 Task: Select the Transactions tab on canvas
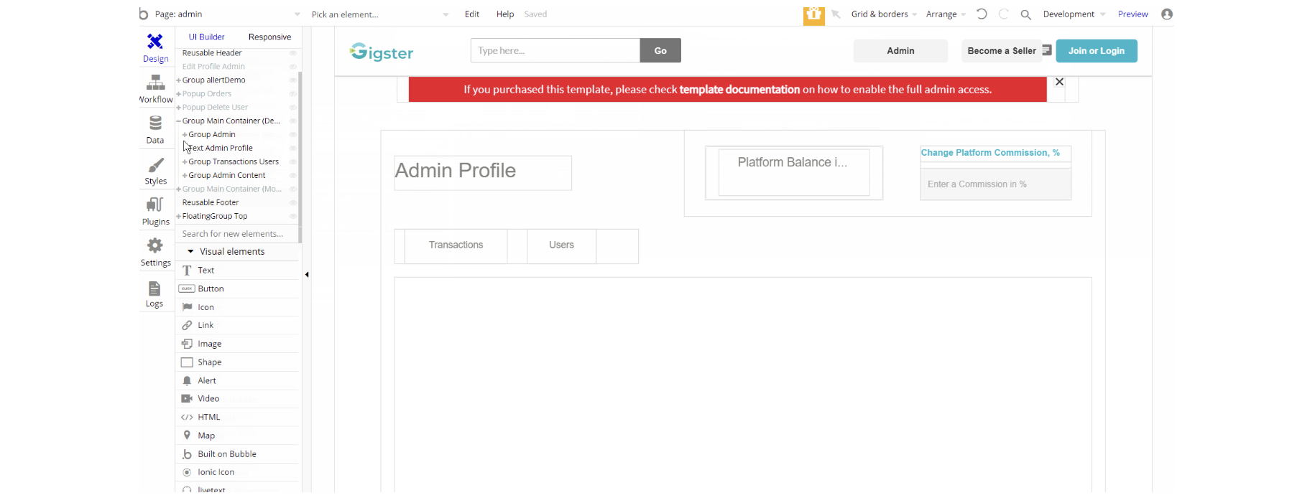[456, 245]
